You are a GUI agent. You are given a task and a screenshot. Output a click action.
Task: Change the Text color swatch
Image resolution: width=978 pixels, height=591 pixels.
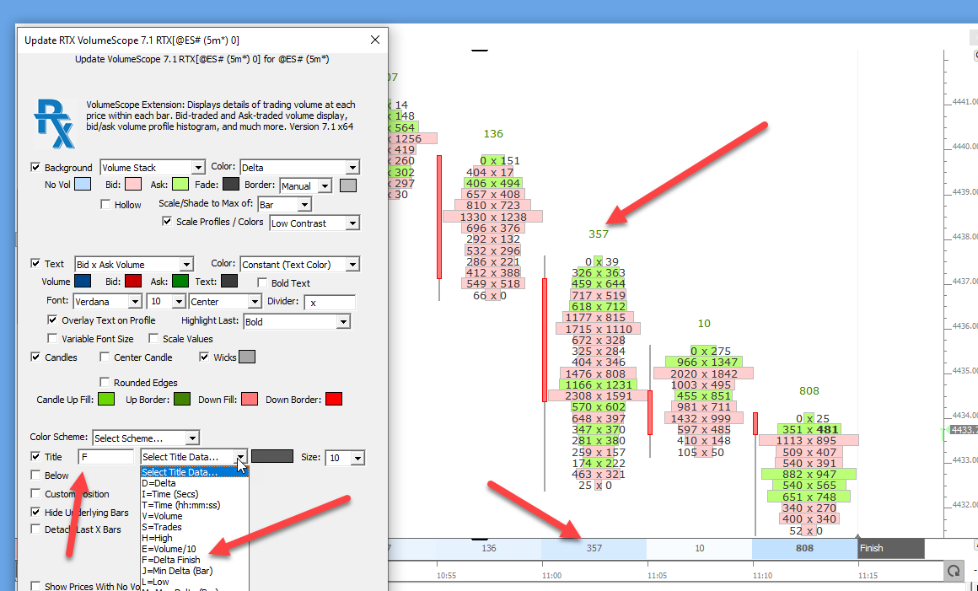click(229, 281)
